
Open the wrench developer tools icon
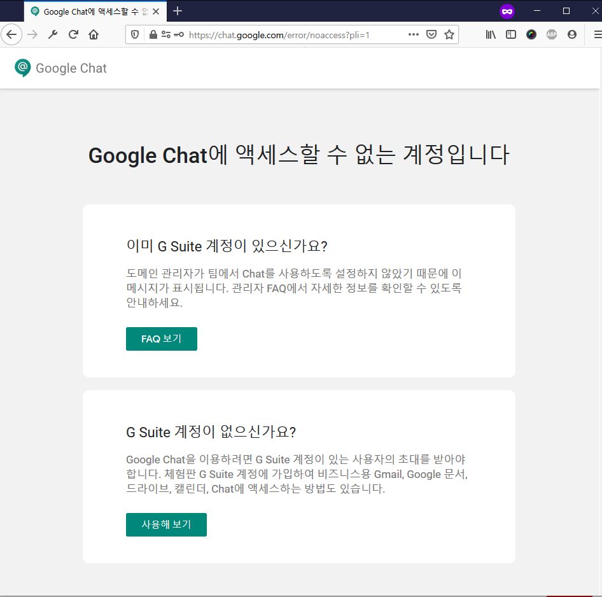53,34
